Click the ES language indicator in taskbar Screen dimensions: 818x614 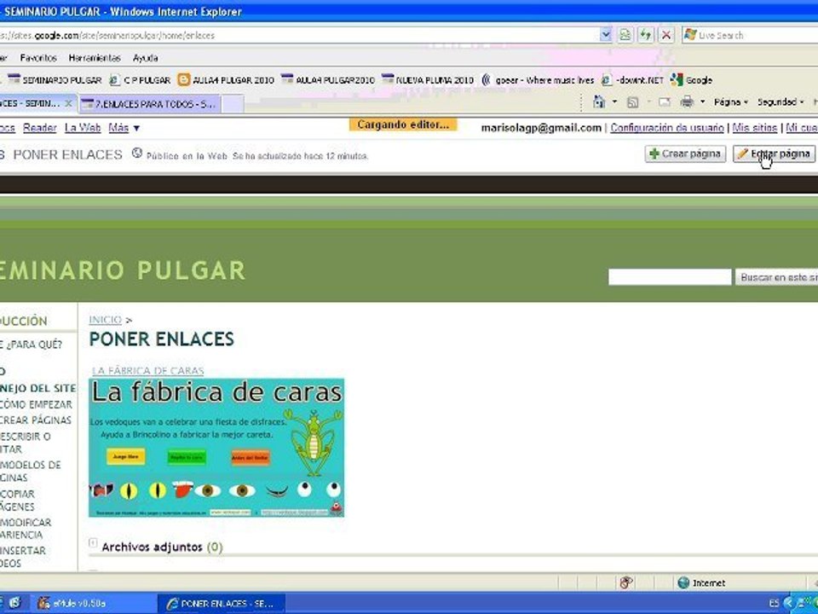click(x=775, y=604)
